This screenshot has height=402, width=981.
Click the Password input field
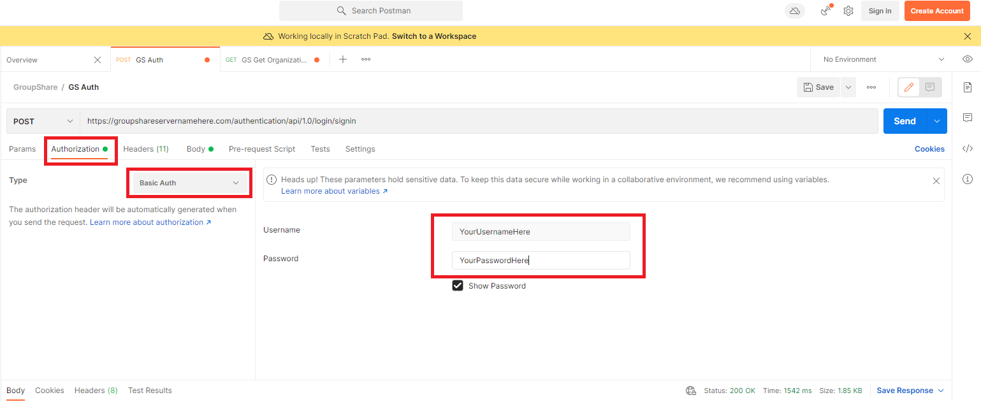tap(541, 261)
